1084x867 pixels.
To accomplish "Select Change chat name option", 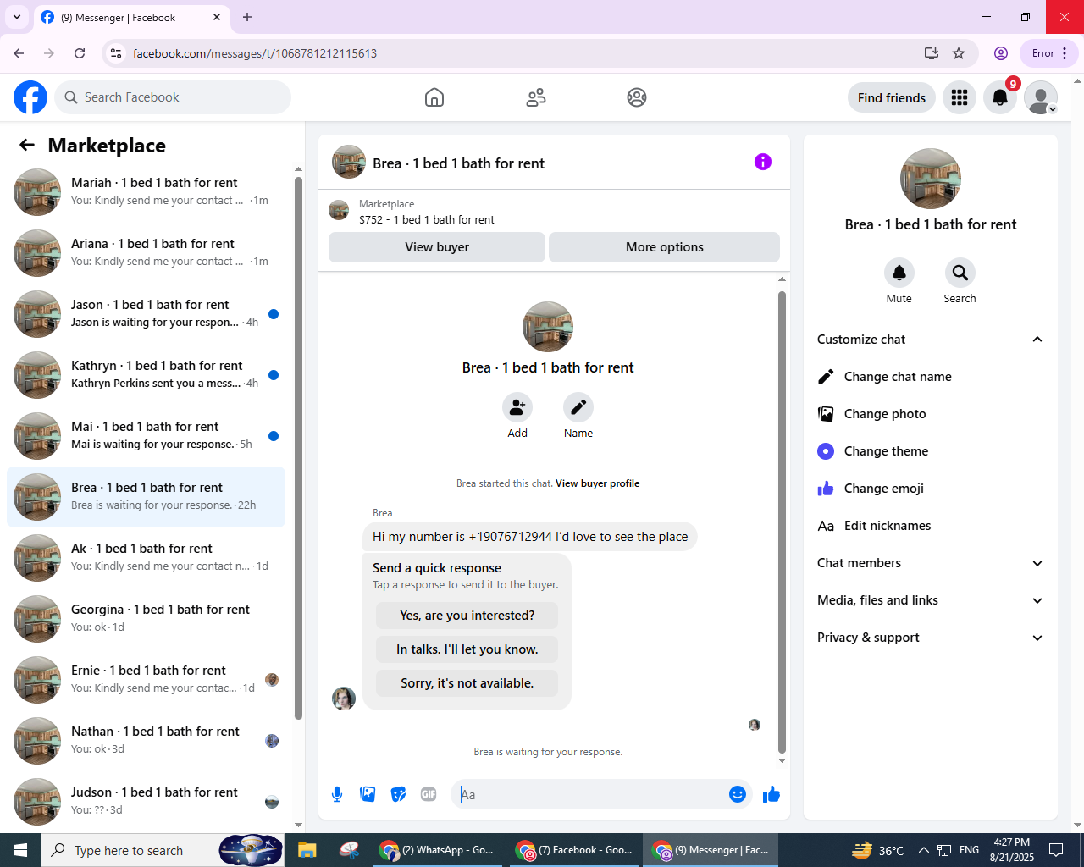I will pyautogui.click(x=931, y=377).
